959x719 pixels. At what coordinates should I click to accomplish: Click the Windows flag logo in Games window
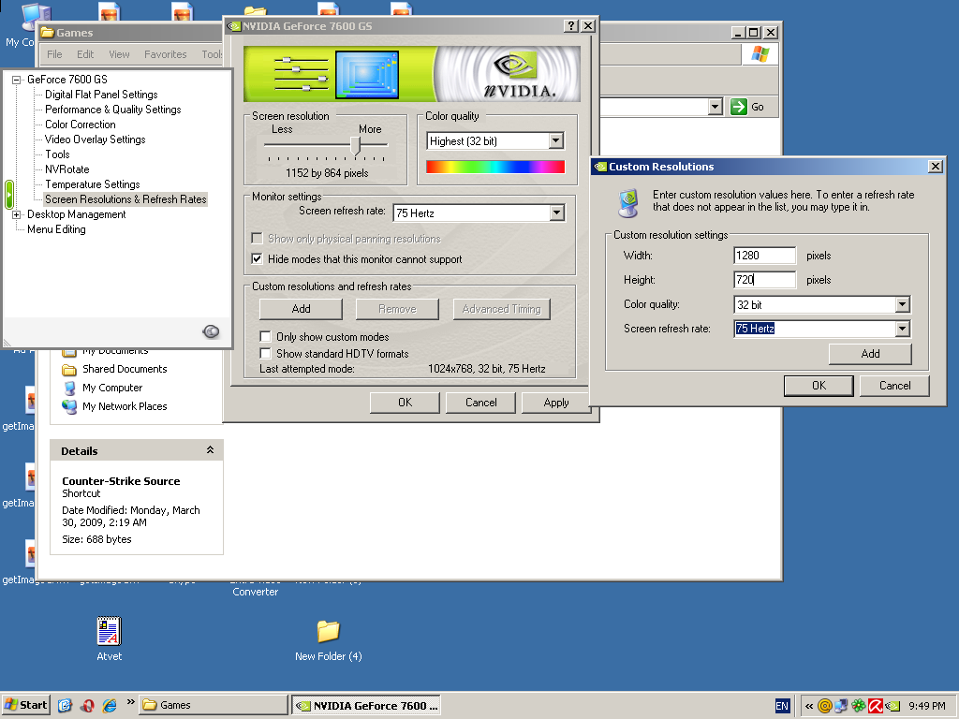click(x=760, y=53)
